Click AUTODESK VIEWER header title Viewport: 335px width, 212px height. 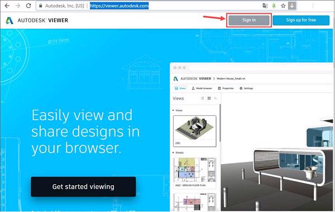(43, 21)
